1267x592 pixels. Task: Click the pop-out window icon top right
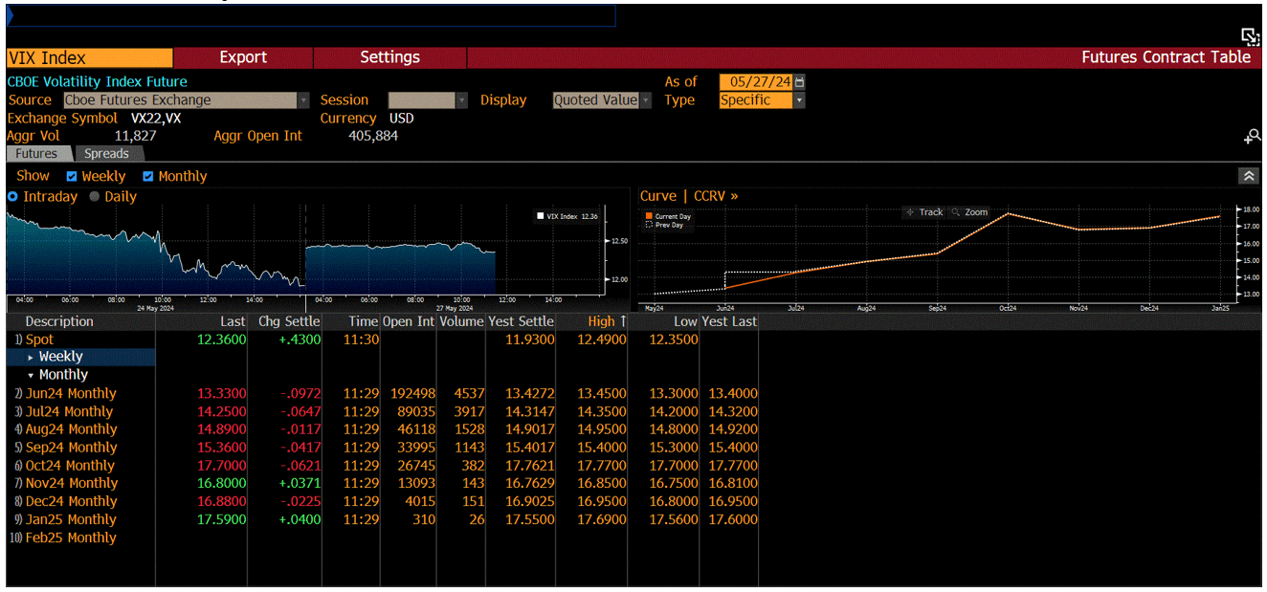click(1250, 36)
